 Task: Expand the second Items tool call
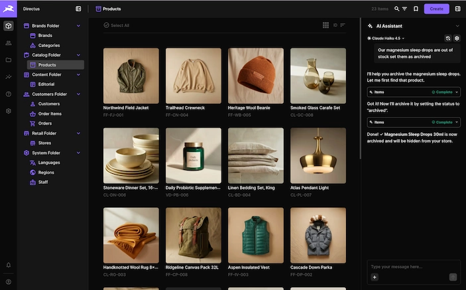point(414,122)
